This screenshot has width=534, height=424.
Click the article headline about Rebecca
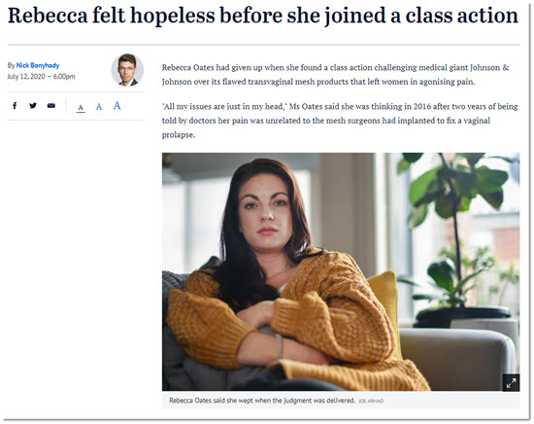263,16
